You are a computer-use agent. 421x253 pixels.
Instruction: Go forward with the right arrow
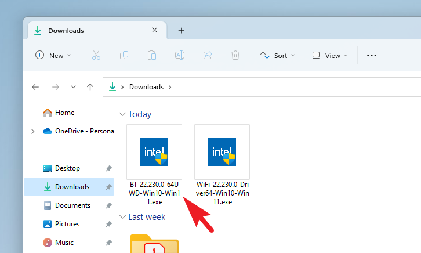point(56,87)
